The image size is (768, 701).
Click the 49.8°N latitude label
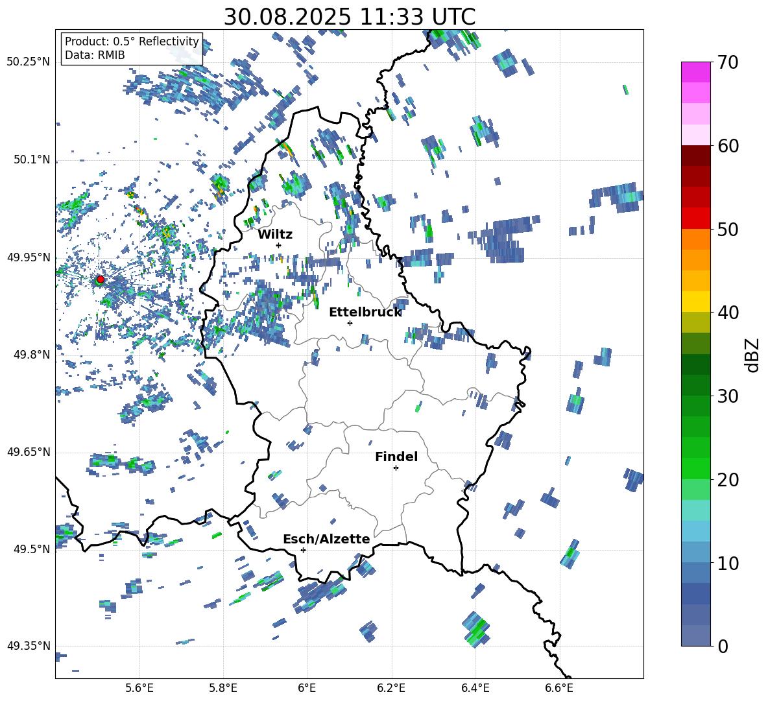coord(32,355)
